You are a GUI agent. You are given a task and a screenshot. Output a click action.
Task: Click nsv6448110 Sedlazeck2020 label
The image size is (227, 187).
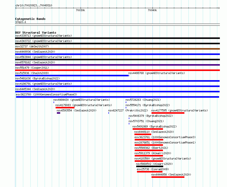pyautogui.click(x=154, y=132)
